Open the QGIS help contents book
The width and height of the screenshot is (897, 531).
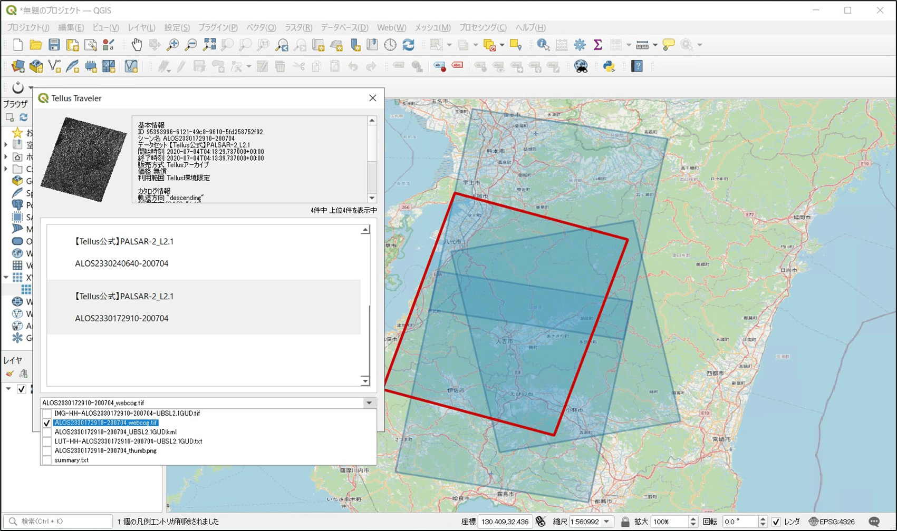pos(637,66)
